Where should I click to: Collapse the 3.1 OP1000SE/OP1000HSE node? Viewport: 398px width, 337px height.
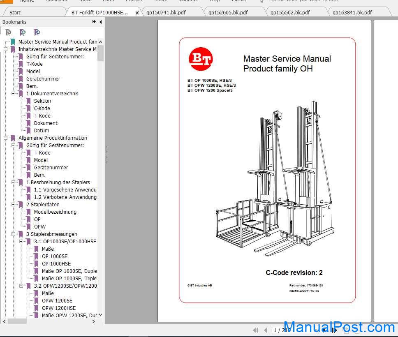(21, 241)
